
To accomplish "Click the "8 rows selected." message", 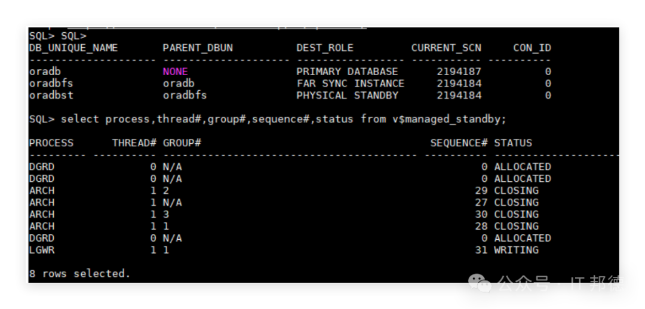I will coord(80,274).
